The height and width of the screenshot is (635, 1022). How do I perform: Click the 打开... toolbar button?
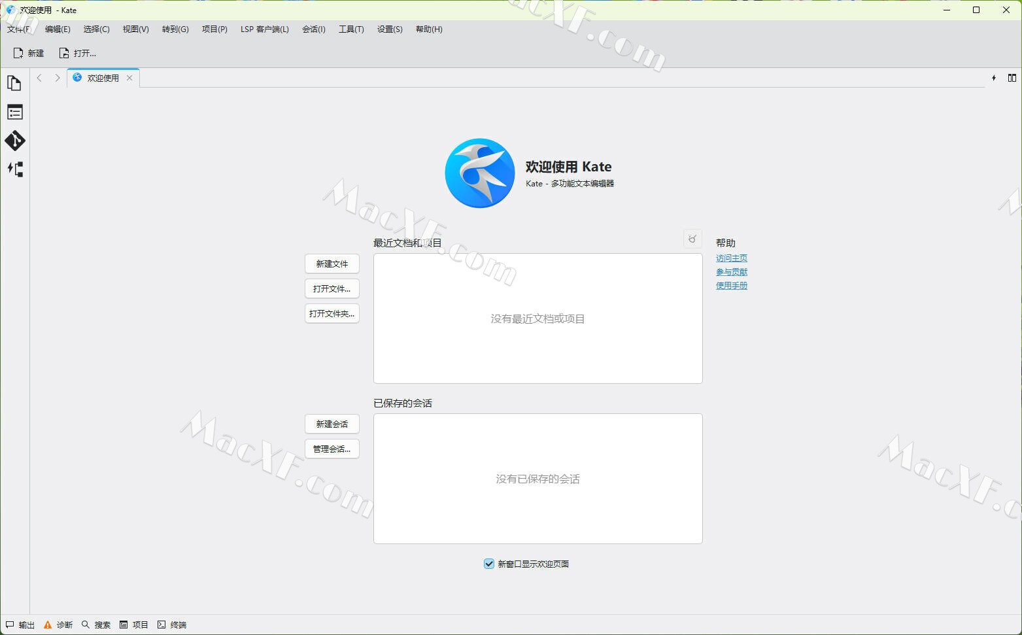77,53
